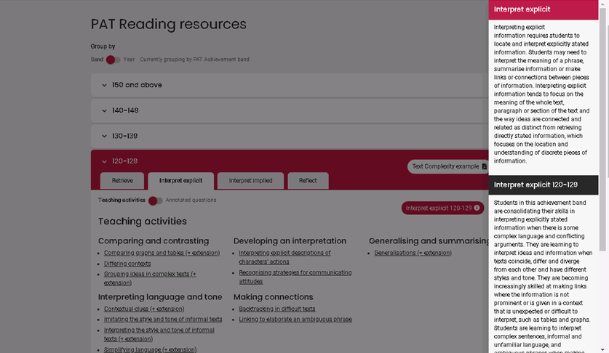Expand the 150 and above band

tap(290, 85)
